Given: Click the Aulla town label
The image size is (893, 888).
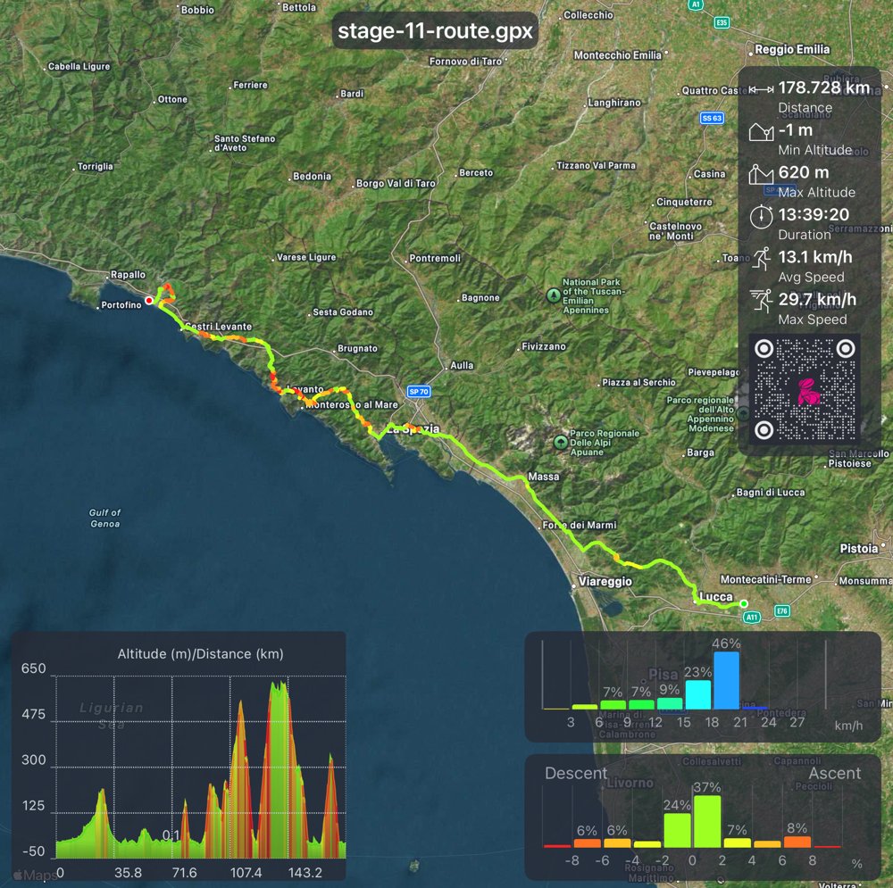Looking at the screenshot, I should pos(462,365).
